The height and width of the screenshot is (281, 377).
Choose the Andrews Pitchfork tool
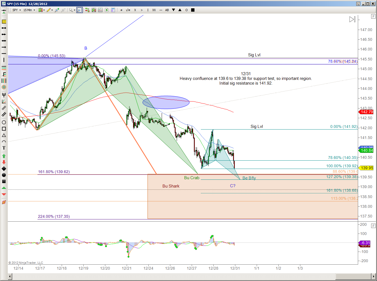4,95
